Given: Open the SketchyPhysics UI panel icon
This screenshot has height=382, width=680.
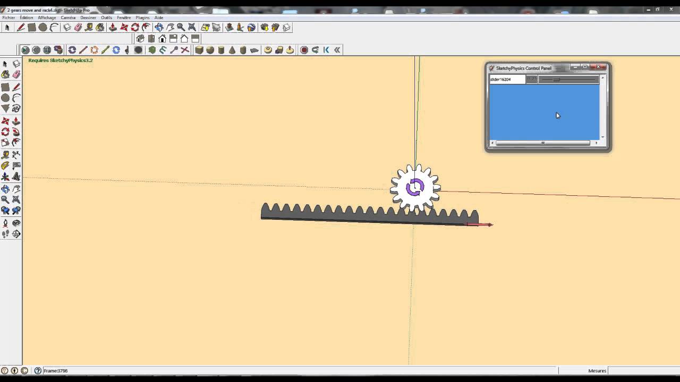Looking at the screenshot, I should coord(58,50).
